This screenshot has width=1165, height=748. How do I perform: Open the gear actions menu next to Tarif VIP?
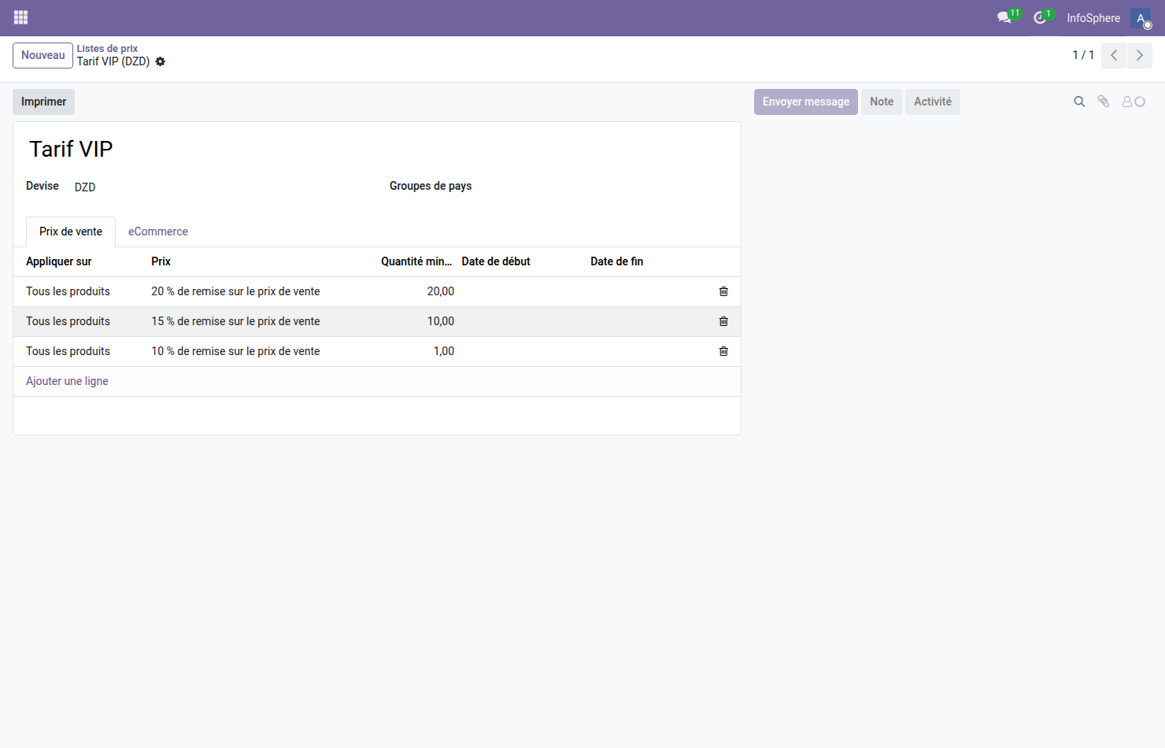pos(161,61)
